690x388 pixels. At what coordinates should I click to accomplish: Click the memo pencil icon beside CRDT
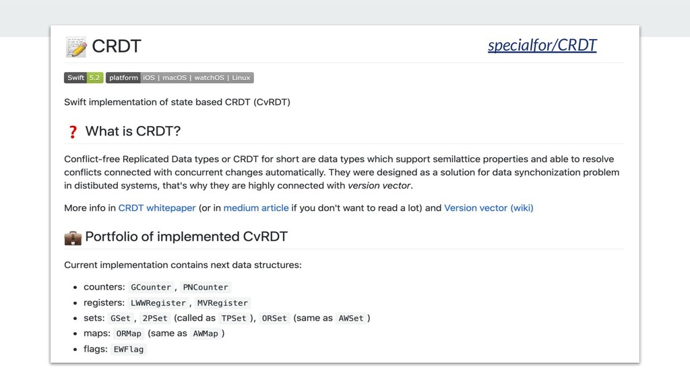(76, 47)
